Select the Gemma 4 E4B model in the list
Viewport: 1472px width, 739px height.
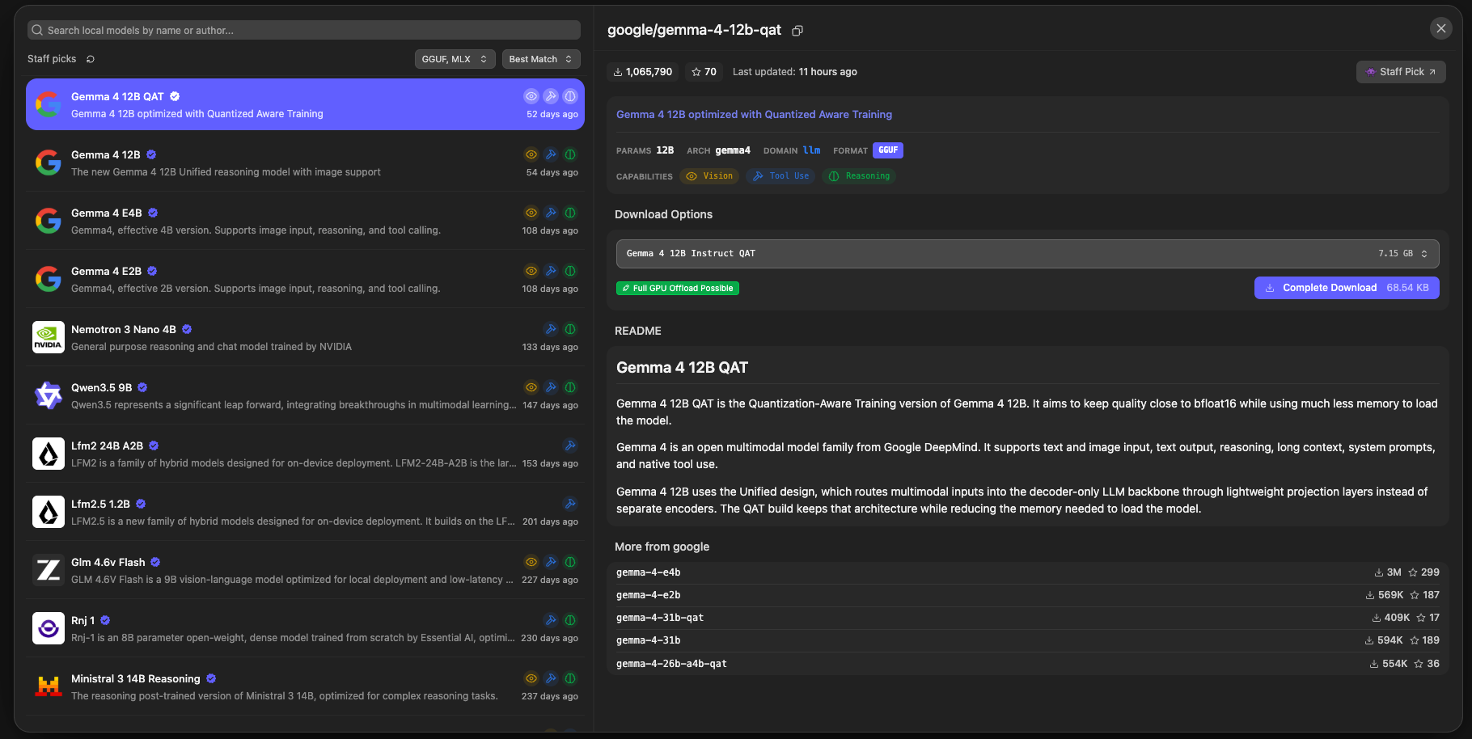pos(305,221)
